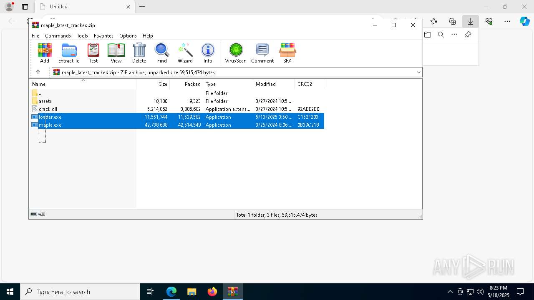Run VirusScan on the archive
534x300 pixels.
tap(236, 53)
